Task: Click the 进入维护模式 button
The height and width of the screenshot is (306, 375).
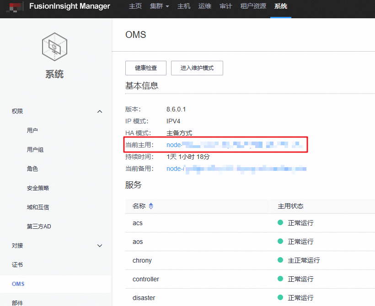Action: tap(197, 68)
